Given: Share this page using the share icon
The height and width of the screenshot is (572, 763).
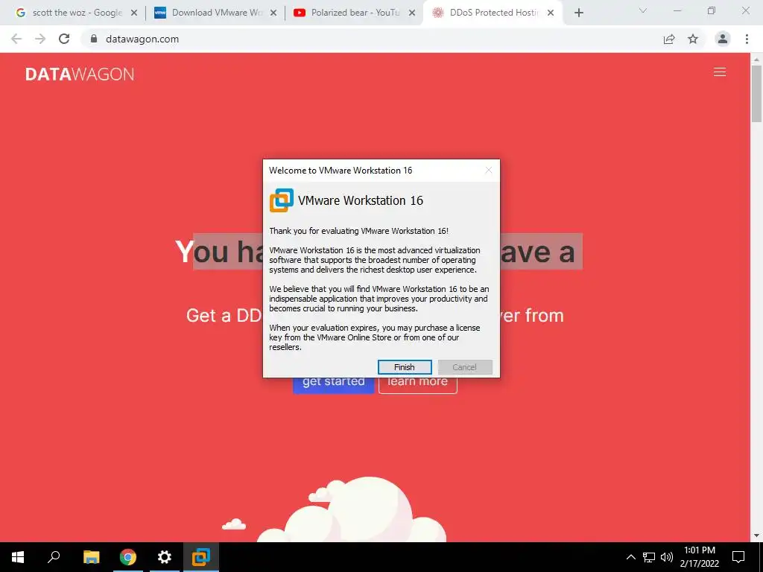Looking at the screenshot, I should pos(669,39).
